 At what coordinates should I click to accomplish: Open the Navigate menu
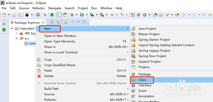[x=55, y=8]
